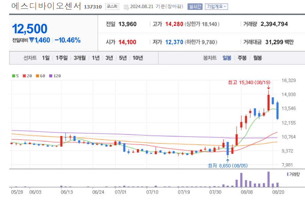This screenshot has height=204, width=305.
Task: Click the stock code 137310
Action: (x=92, y=6)
